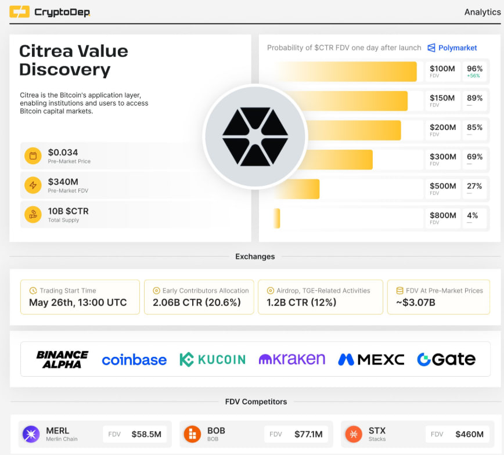Image resolution: width=504 pixels, height=455 pixels.
Task: Click the STX Stacks icon
Action: 354,434
